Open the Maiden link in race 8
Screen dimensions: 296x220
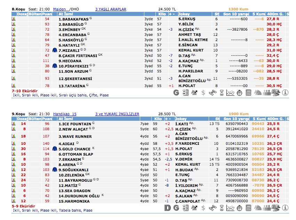(59, 9)
